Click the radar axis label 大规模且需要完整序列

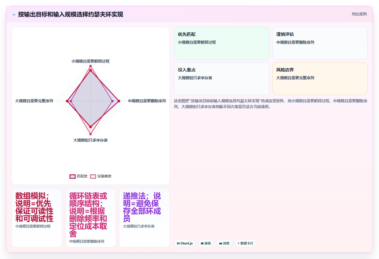34,101
